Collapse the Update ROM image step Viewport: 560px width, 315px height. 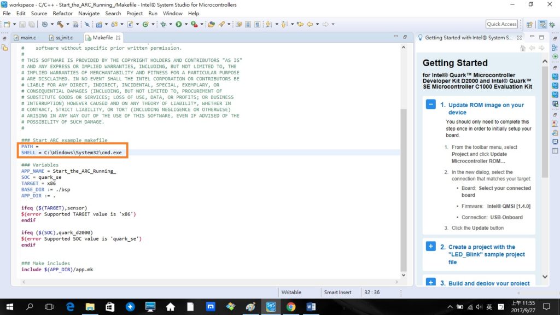(431, 104)
